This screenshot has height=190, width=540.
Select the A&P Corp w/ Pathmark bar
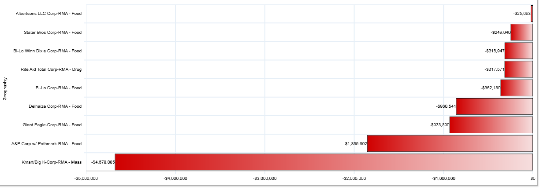coord(450,143)
